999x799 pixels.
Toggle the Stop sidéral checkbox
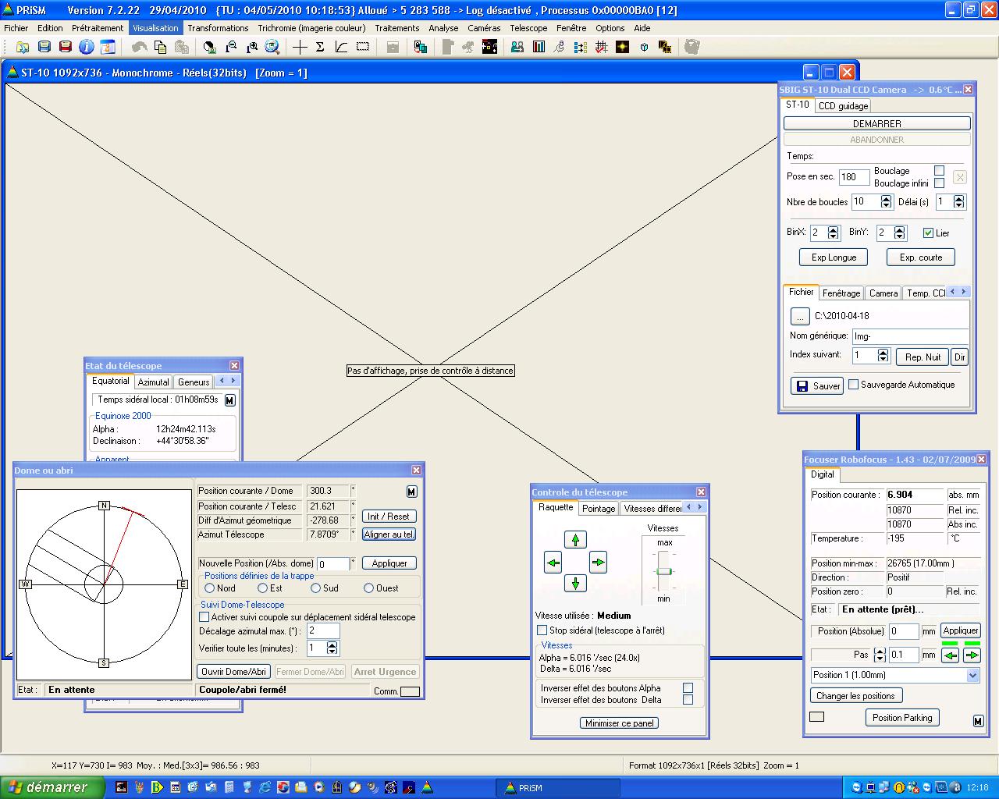(x=542, y=630)
